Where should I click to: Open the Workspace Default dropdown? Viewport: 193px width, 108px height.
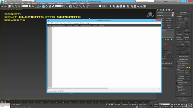click(28, 1)
